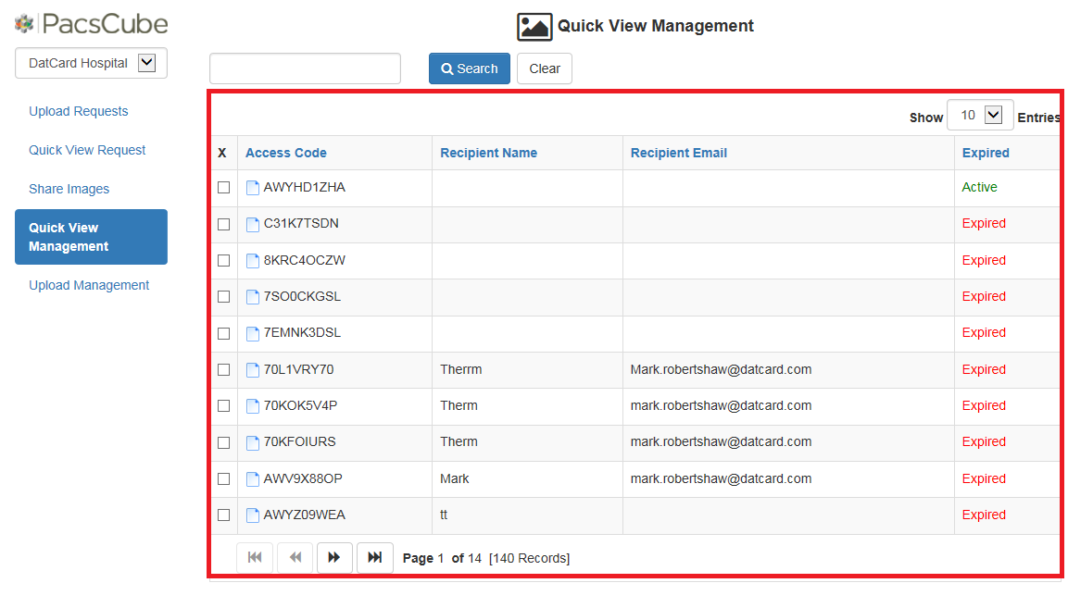Click the document icon next to AWV9X88OP
The width and height of the screenshot is (1068, 608).
pyautogui.click(x=253, y=478)
